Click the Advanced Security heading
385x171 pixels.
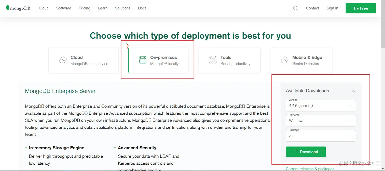[137, 148]
